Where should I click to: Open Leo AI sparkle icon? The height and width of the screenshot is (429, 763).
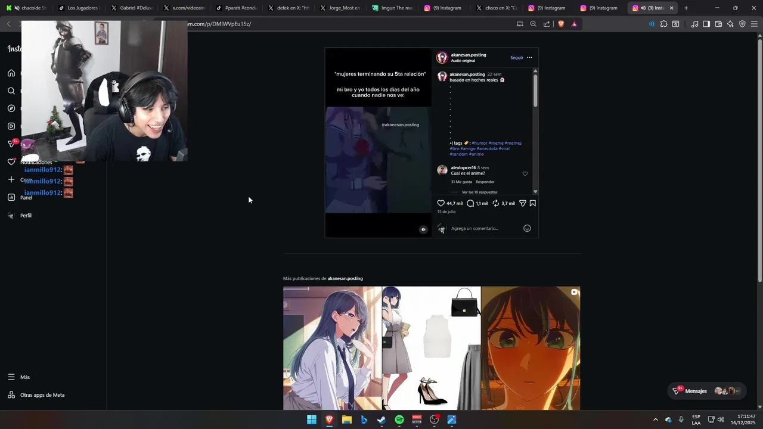click(x=730, y=24)
